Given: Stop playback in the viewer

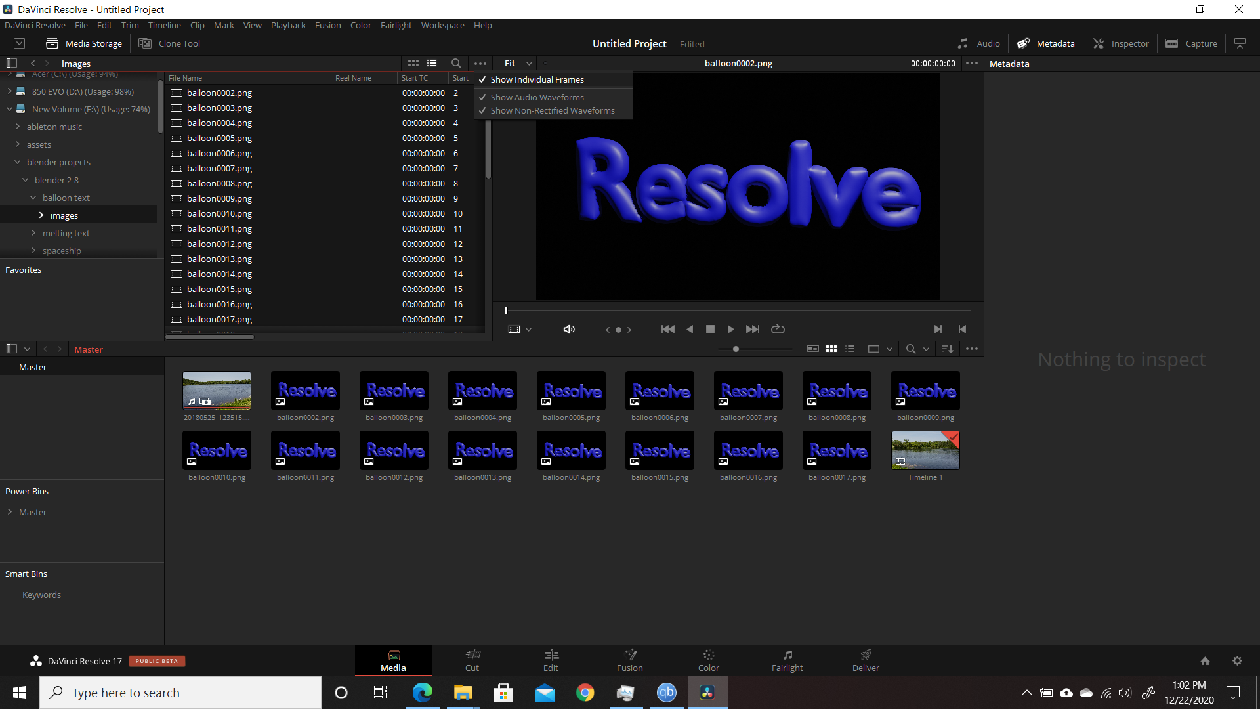Looking at the screenshot, I should 710,329.
